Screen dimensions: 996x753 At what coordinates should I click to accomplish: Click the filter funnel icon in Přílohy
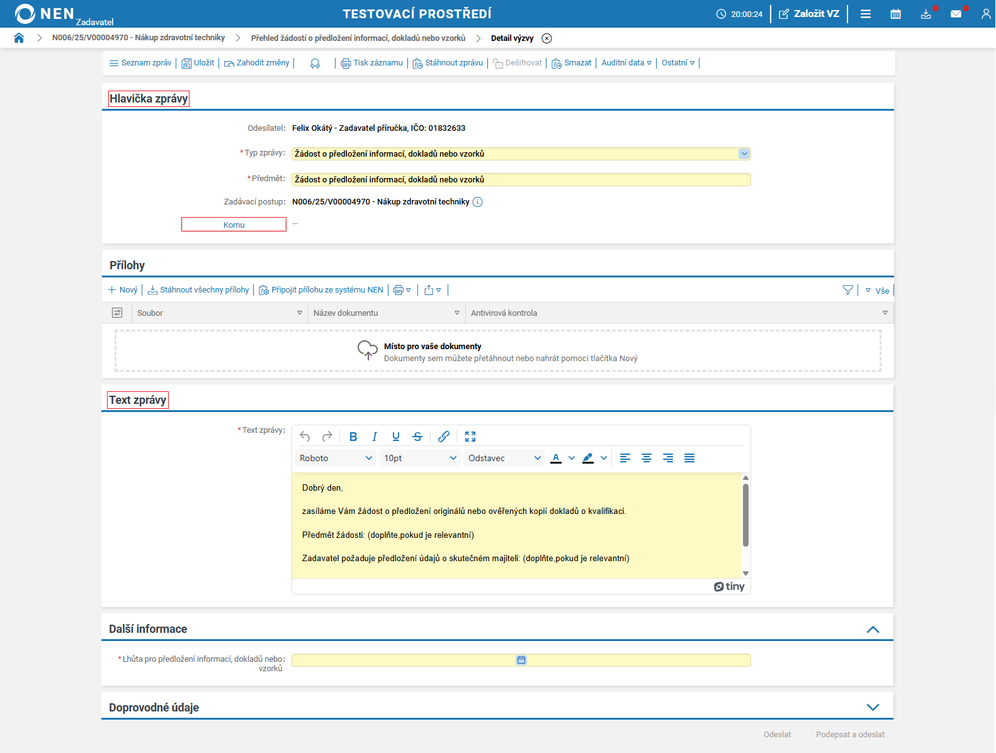pos(848,290)
